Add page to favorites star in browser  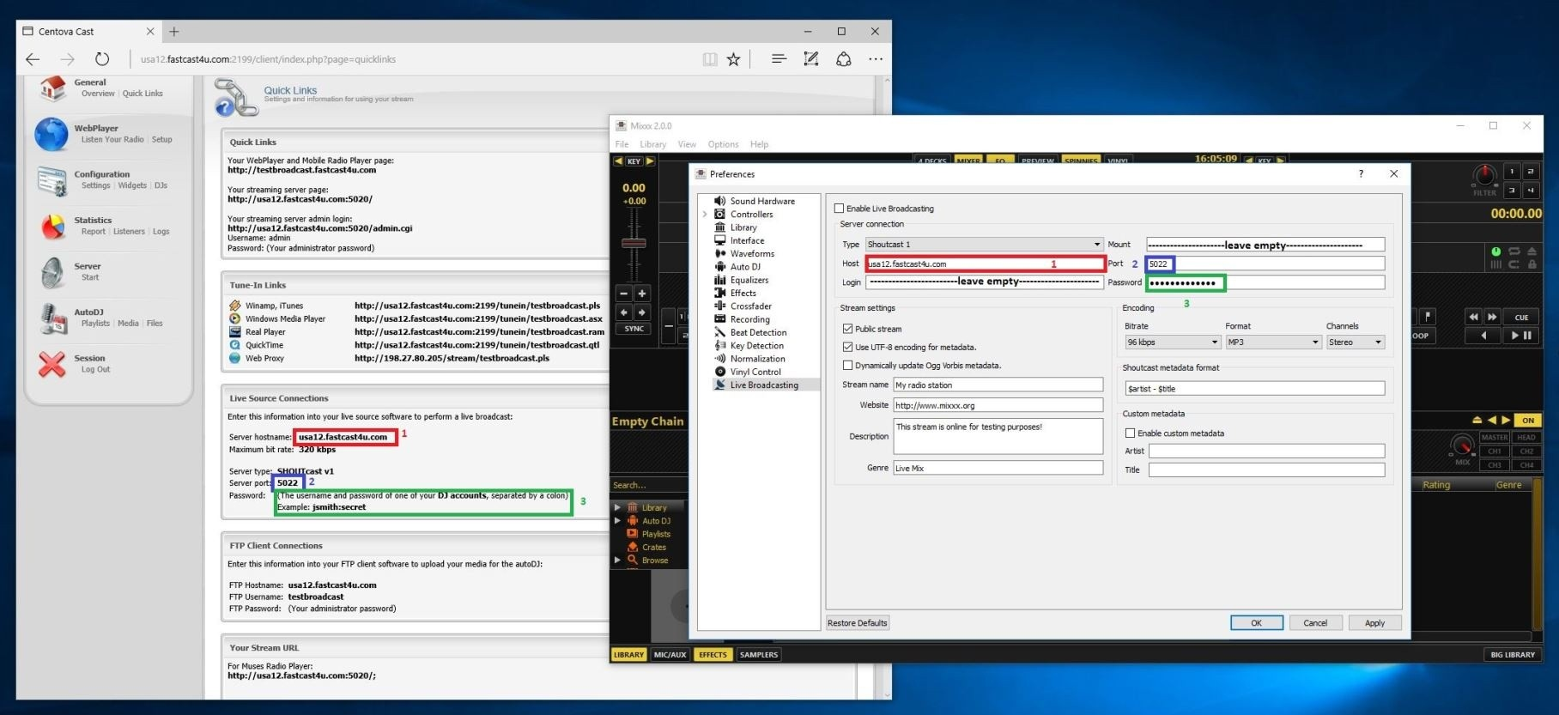tap(733, 59)
